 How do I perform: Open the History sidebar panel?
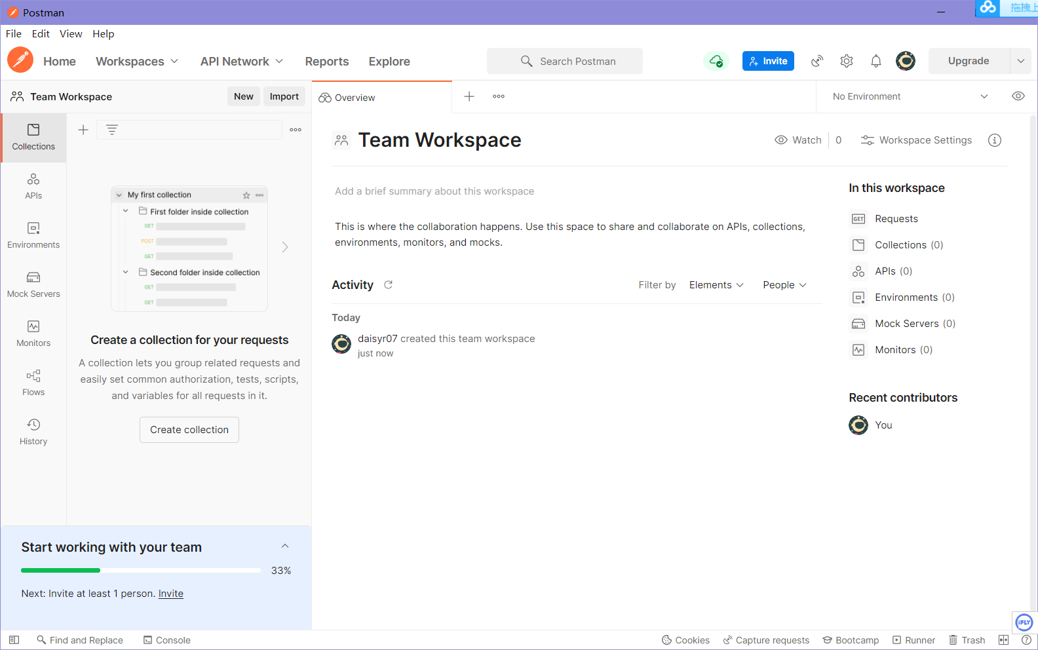(x=33, y=432)
